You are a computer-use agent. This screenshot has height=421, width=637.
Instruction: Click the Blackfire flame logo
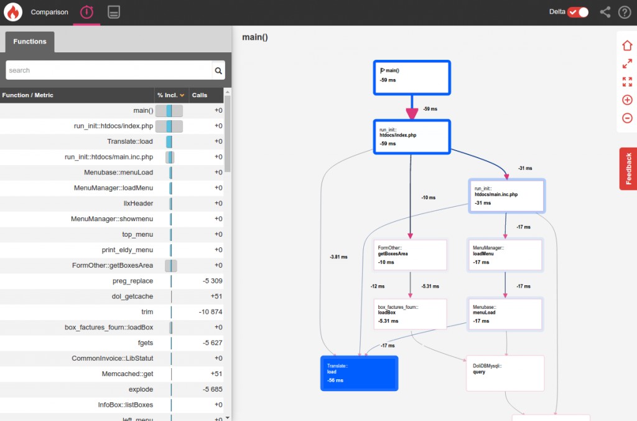tap(13, 12)
